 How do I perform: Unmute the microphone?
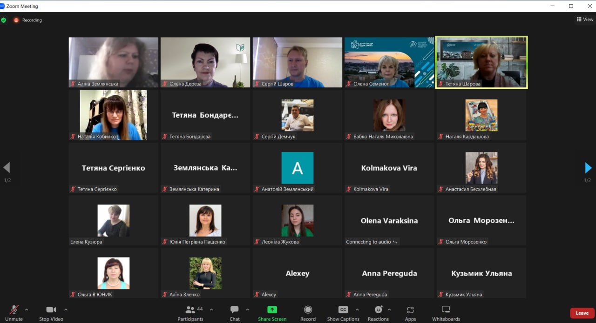14,312
